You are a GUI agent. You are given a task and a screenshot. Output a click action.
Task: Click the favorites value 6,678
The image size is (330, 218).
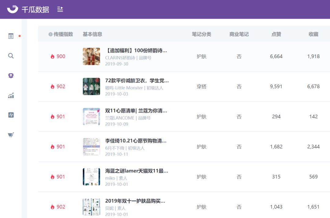pos(313,87)
